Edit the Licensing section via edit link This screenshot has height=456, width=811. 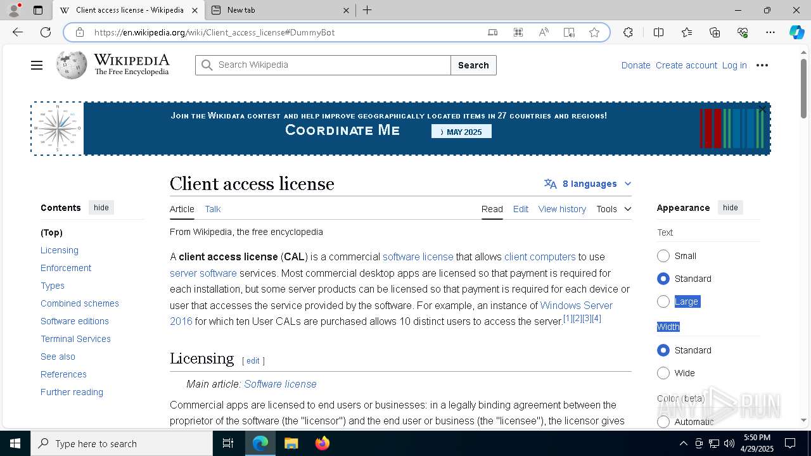(253, 361)
